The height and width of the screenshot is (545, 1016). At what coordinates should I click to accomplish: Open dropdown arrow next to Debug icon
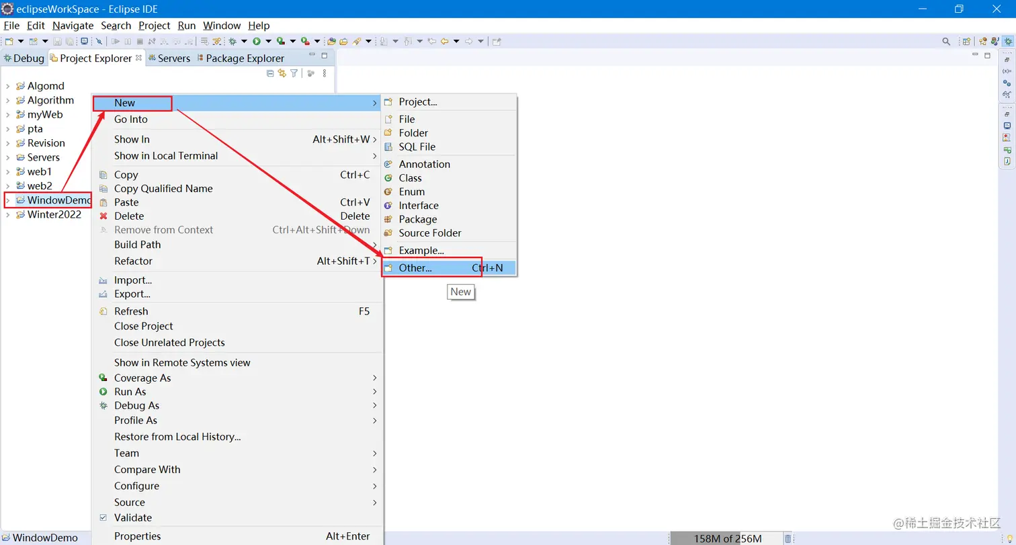[243, 41]
